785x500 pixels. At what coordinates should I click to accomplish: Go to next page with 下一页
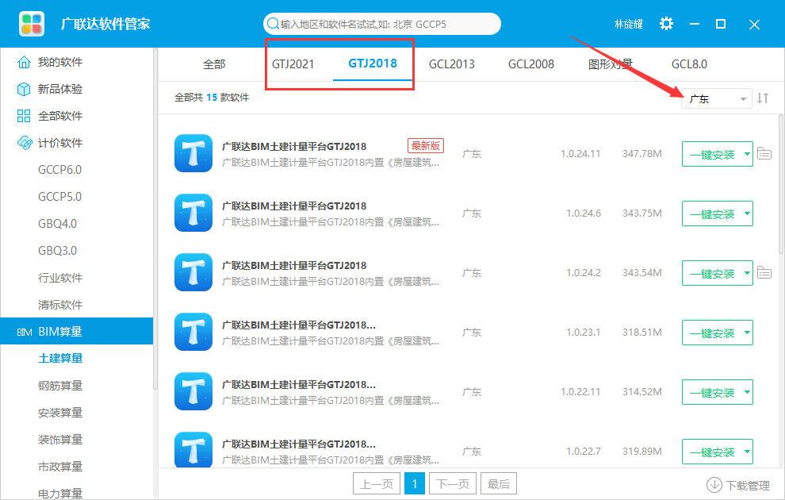point(453,483)
